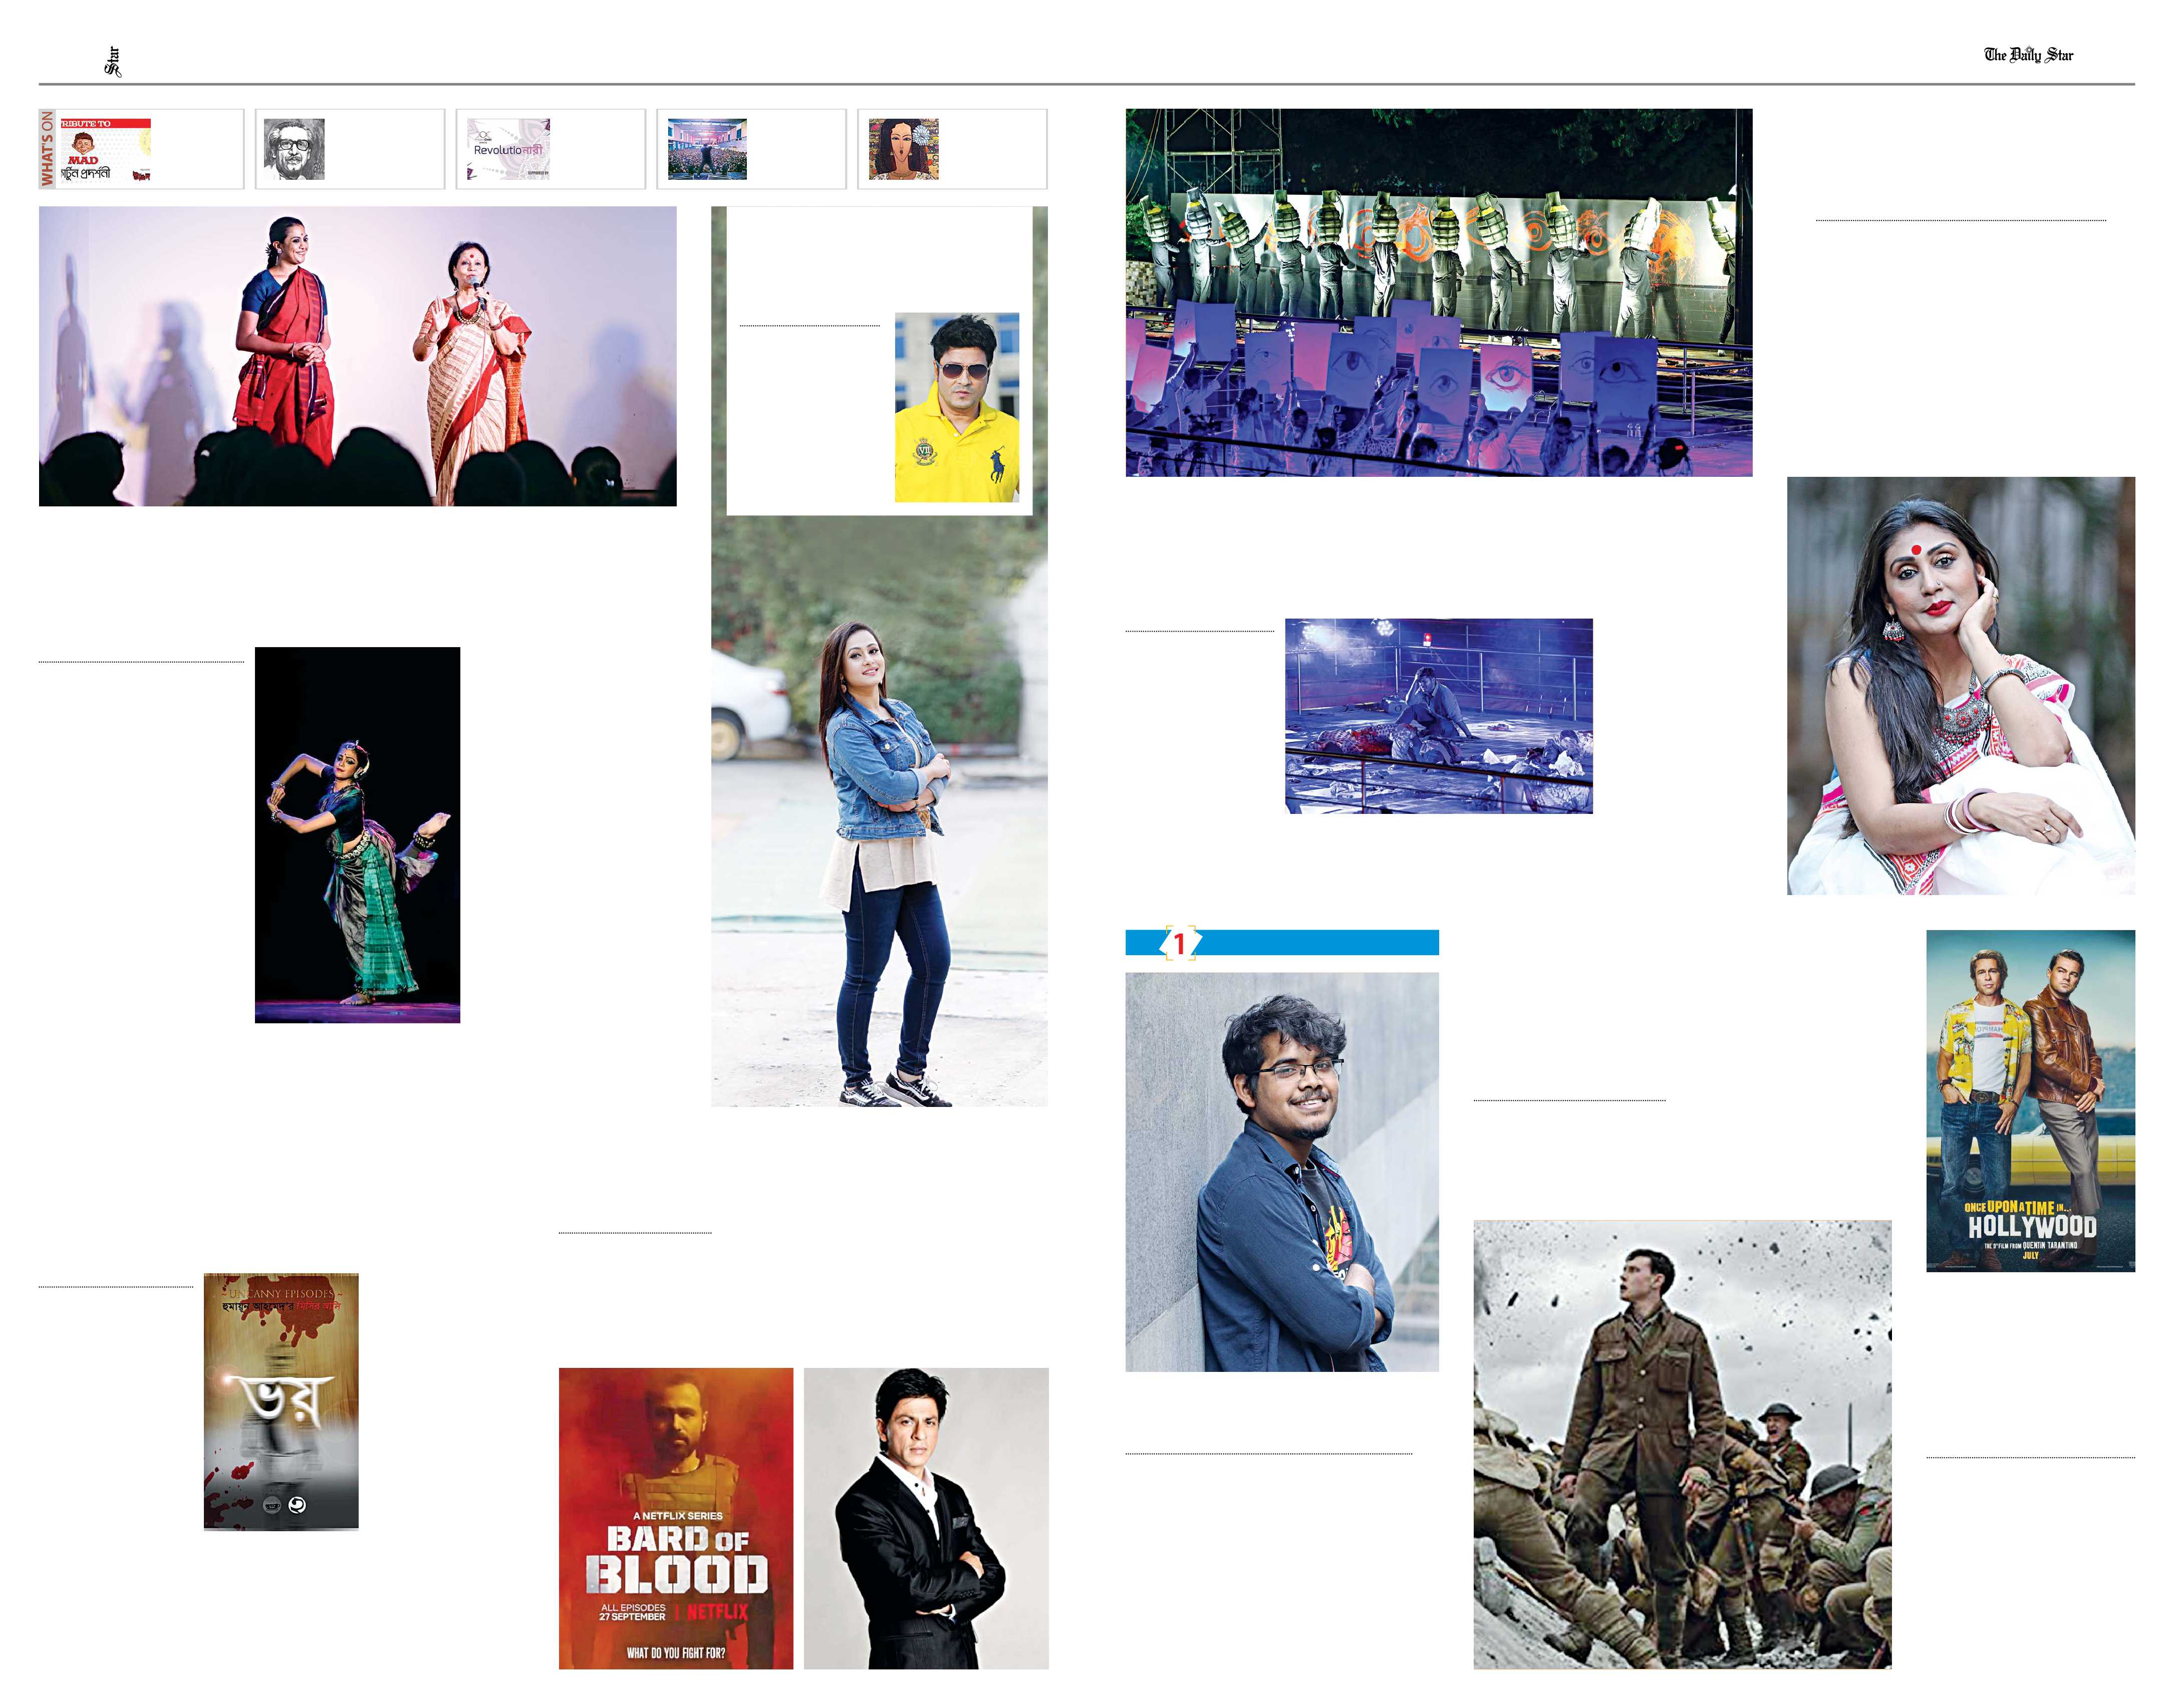Click the soldier in trench war photo

point(1681,1443)
